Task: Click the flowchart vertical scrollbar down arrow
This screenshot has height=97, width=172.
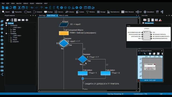Action: click(139, 89)
